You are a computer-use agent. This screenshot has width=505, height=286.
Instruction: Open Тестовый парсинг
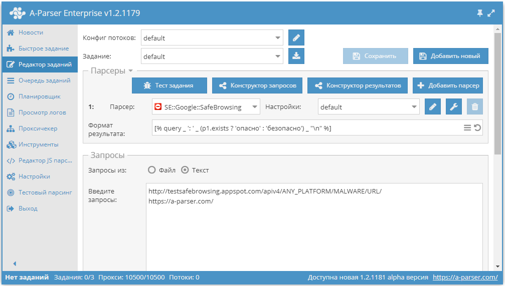[x=40, y=192]
